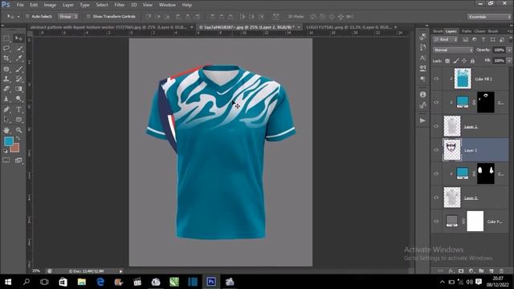Hide Layer 0 with eye icon
This screenshot has height=289, width=514.
tap(436, 197)
